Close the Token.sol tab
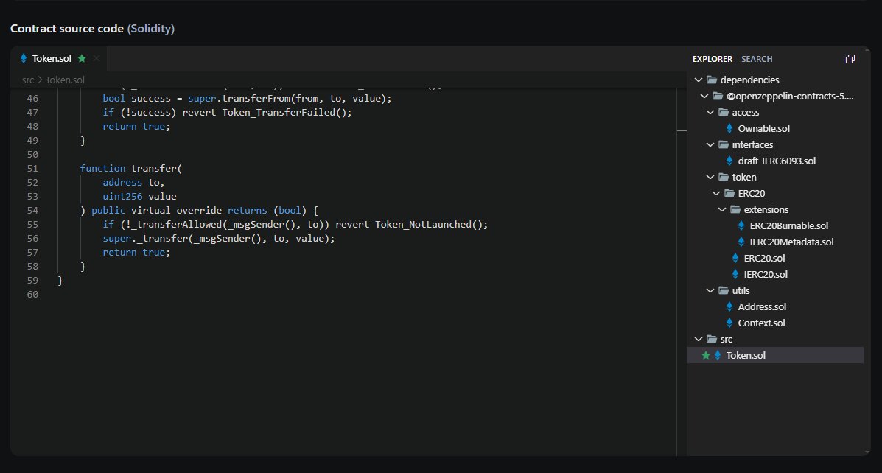Viewport: 882px width, 473px height. point(97,58)
